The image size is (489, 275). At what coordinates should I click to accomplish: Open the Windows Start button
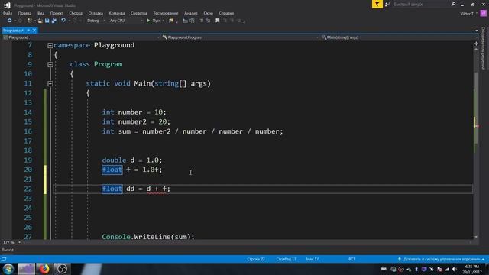point(8,269)
